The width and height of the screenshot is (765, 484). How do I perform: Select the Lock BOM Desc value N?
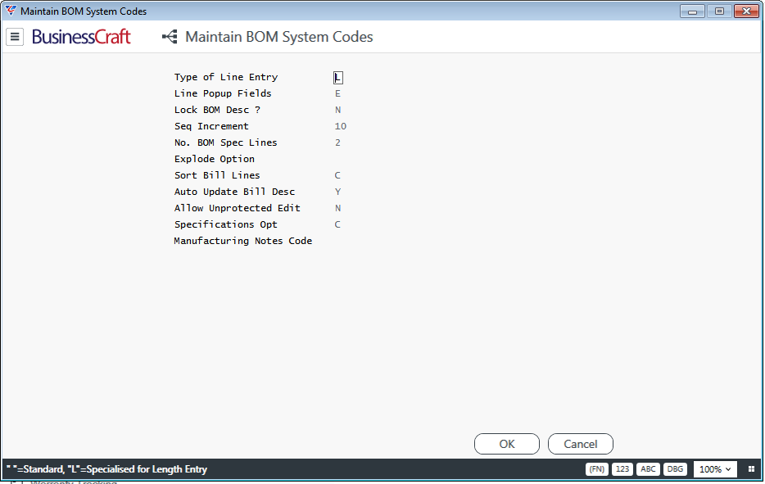[337, 111]
